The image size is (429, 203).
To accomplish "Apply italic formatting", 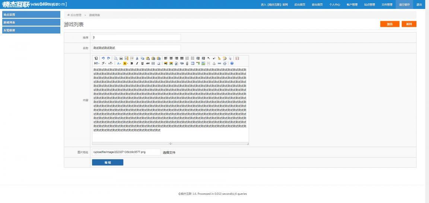I will pos(137,63).
